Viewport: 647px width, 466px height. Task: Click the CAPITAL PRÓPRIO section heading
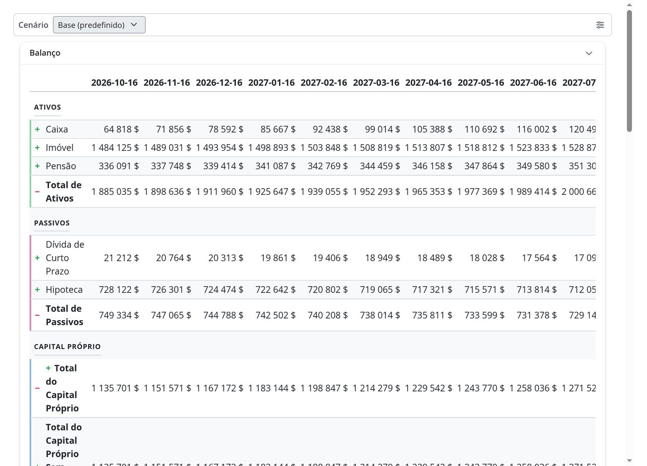tap(67, 346)
